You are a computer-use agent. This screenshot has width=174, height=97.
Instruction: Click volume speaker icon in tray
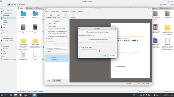pyautogui.click(x=154, y=95)
